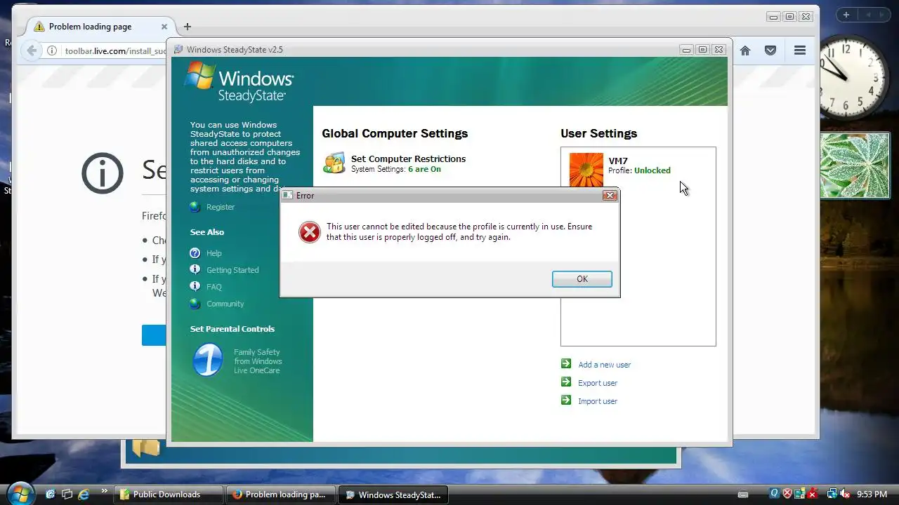This screenshot has width=899, height=505.
Task: Click the site info icon in address bar
Action: coord(52,50)
